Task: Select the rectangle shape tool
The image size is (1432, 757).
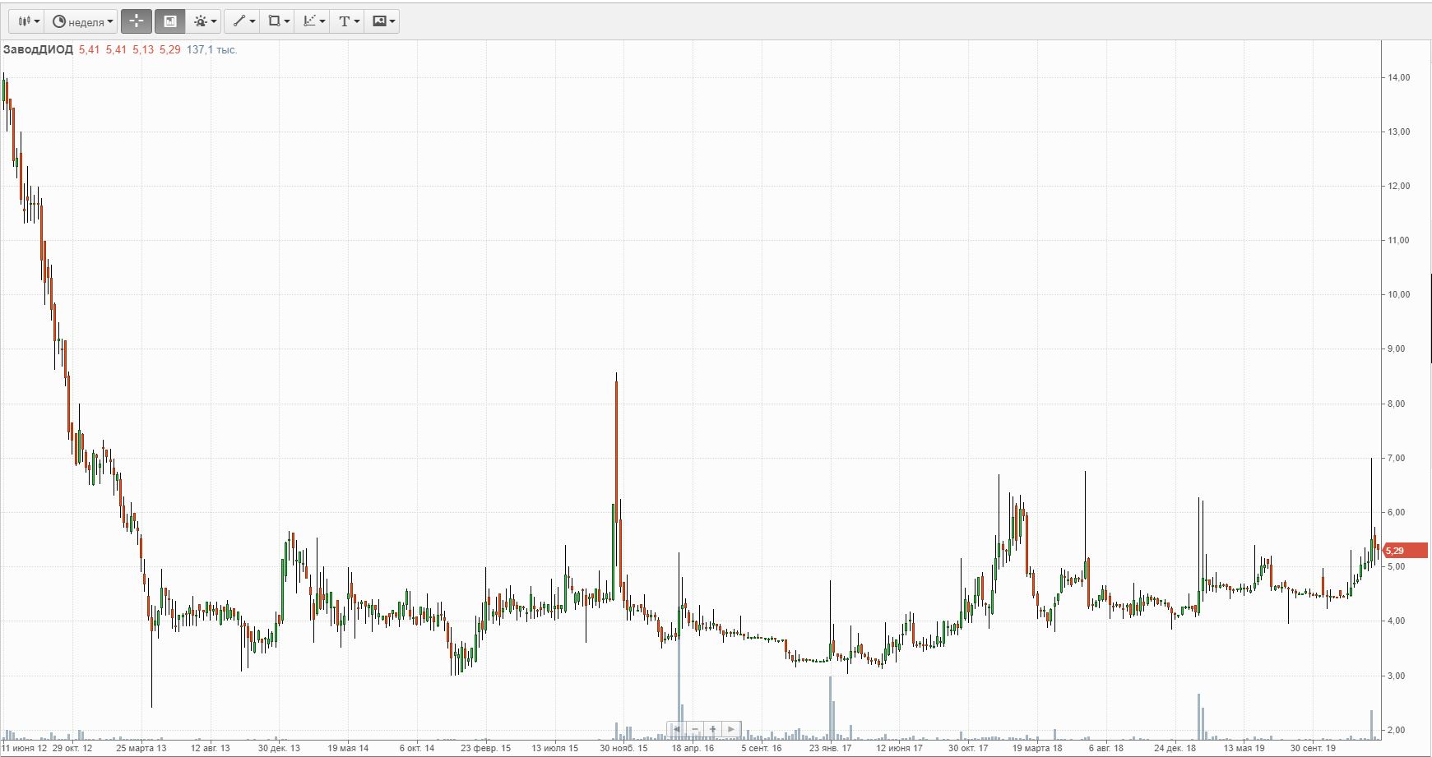Action: click(x=278, y=21)
